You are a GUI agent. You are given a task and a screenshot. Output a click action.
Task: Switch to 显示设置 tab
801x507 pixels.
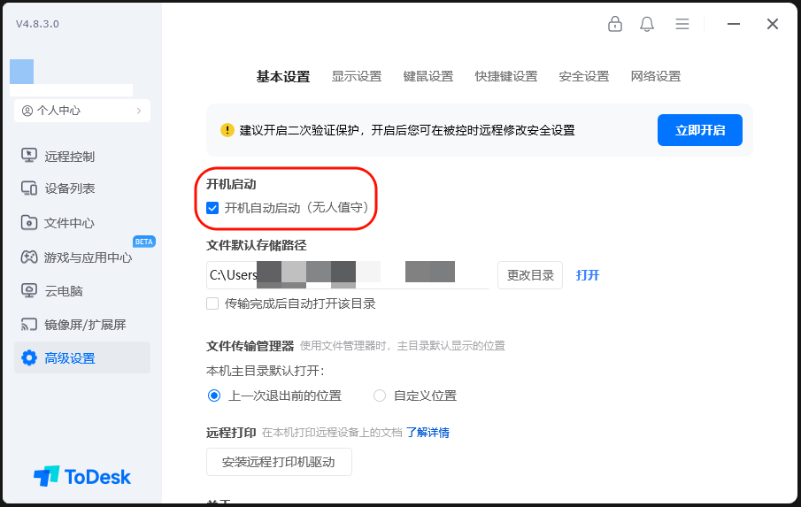357,77
